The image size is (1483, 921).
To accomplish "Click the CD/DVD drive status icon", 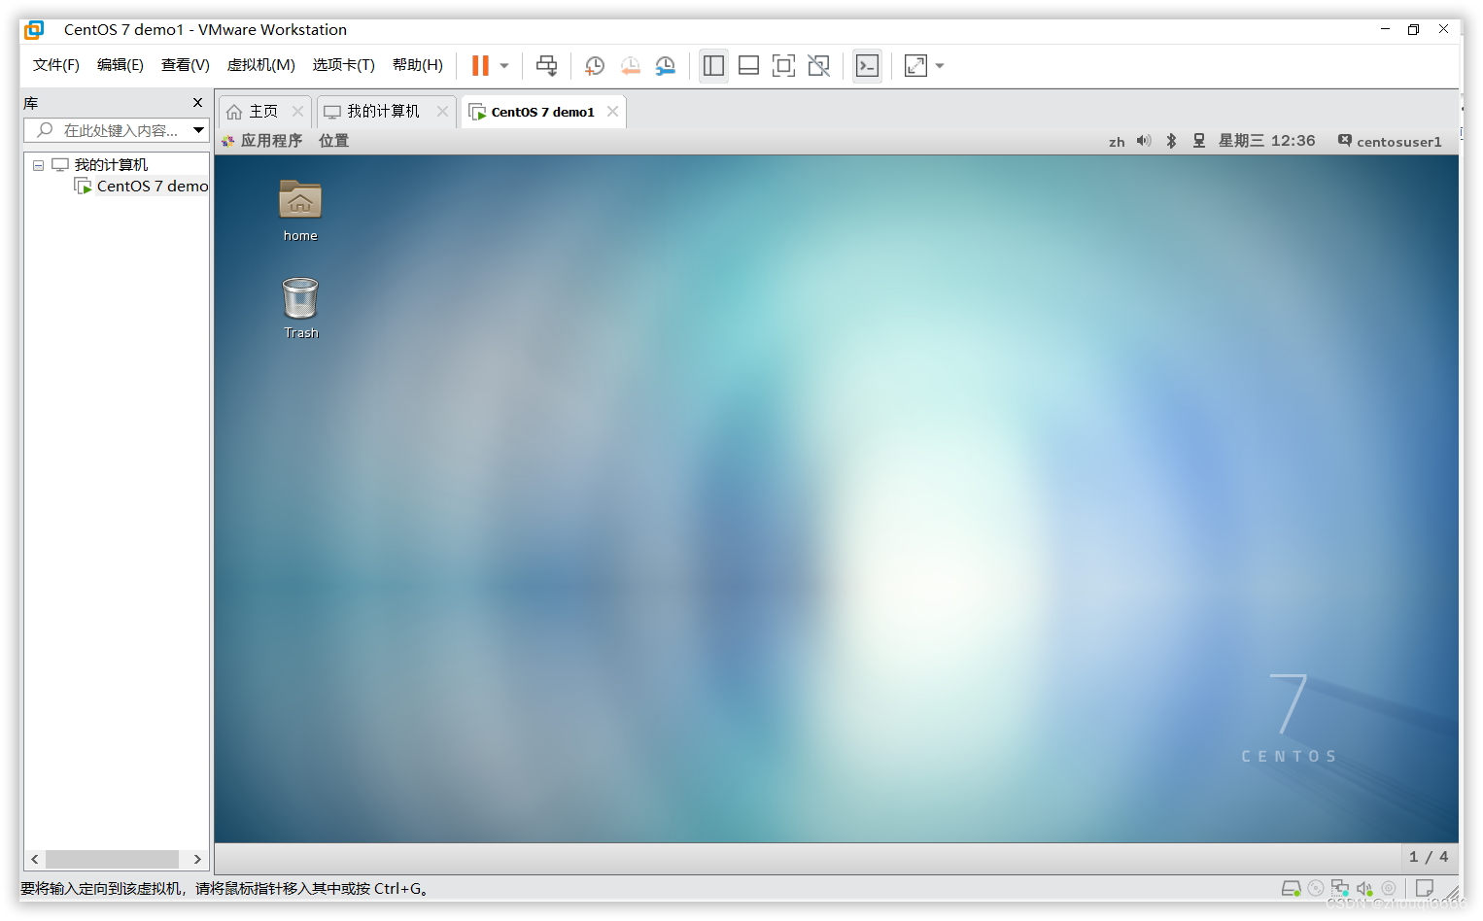I will (x=1316, y=888).
